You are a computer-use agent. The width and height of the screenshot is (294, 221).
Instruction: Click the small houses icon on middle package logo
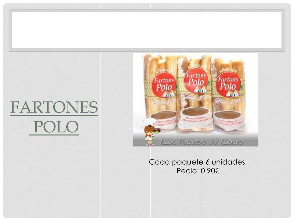click(201, 89)
